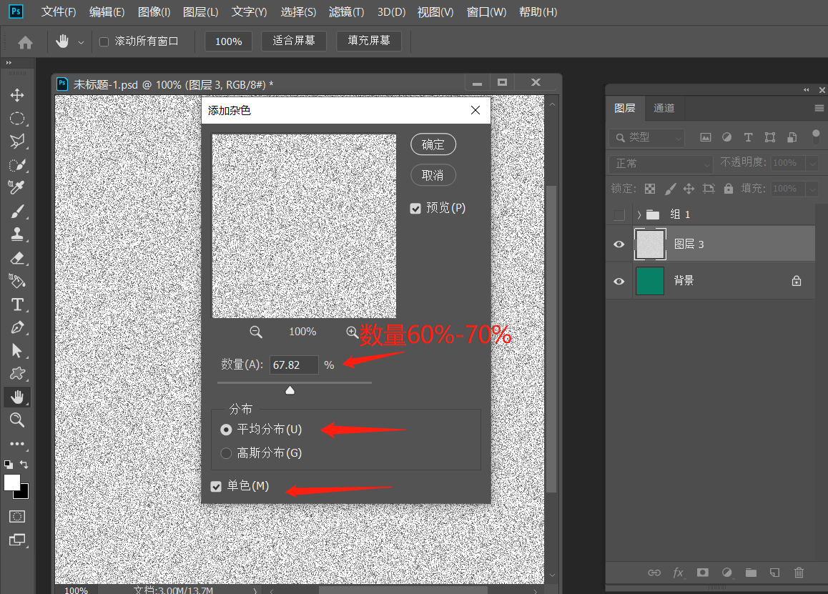Open the extra tools ellipsis menu
Viewport: 828px width, 594px height.
pyautogui.click(x=17, y=444)
